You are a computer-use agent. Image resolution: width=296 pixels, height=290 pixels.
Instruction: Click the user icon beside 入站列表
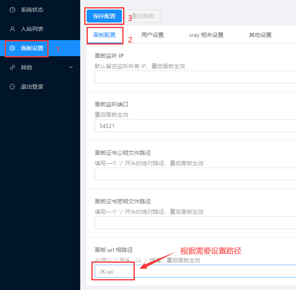click(12, 29)
